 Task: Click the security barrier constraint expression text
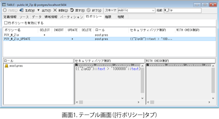click(108, 69)
